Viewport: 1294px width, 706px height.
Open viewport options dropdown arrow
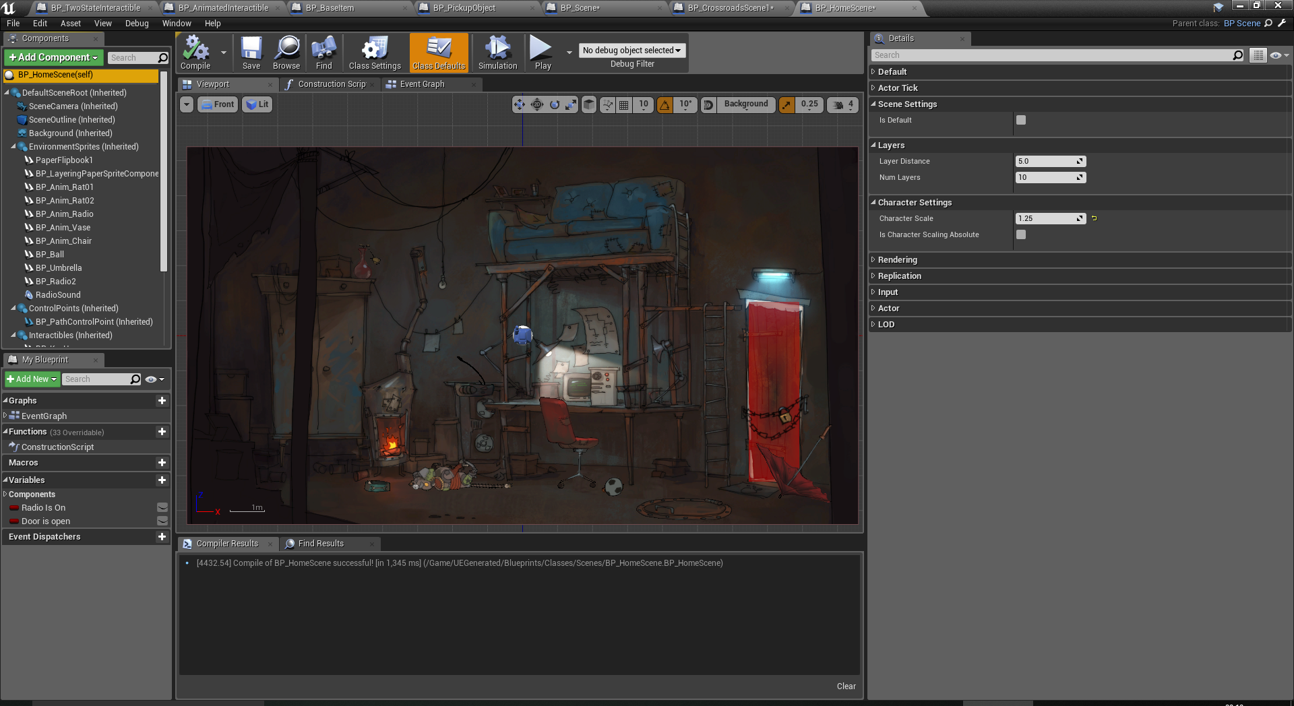coord(187,104)
